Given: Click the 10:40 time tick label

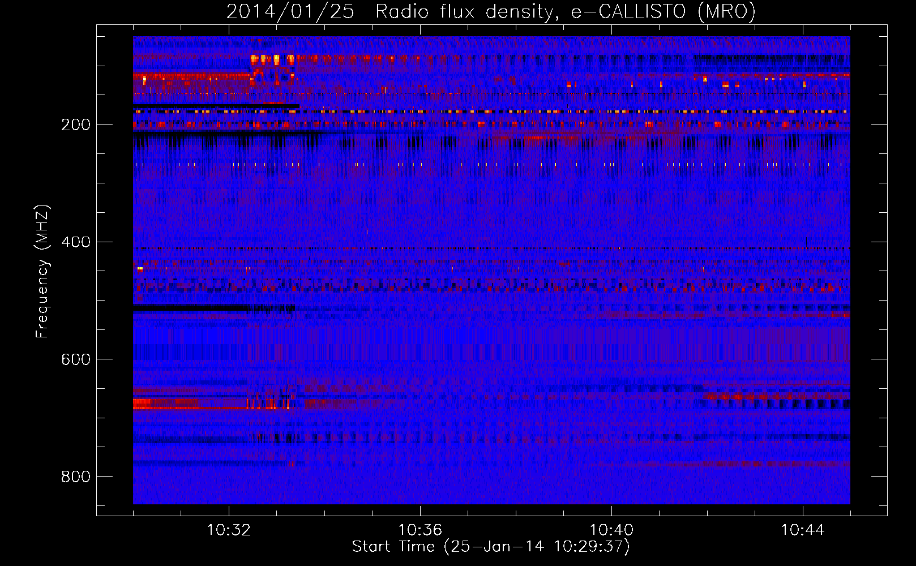Looking at the screenshot, I should [611, 530].
